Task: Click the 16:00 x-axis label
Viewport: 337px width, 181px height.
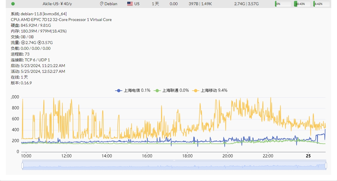Action: coord(147,156)
